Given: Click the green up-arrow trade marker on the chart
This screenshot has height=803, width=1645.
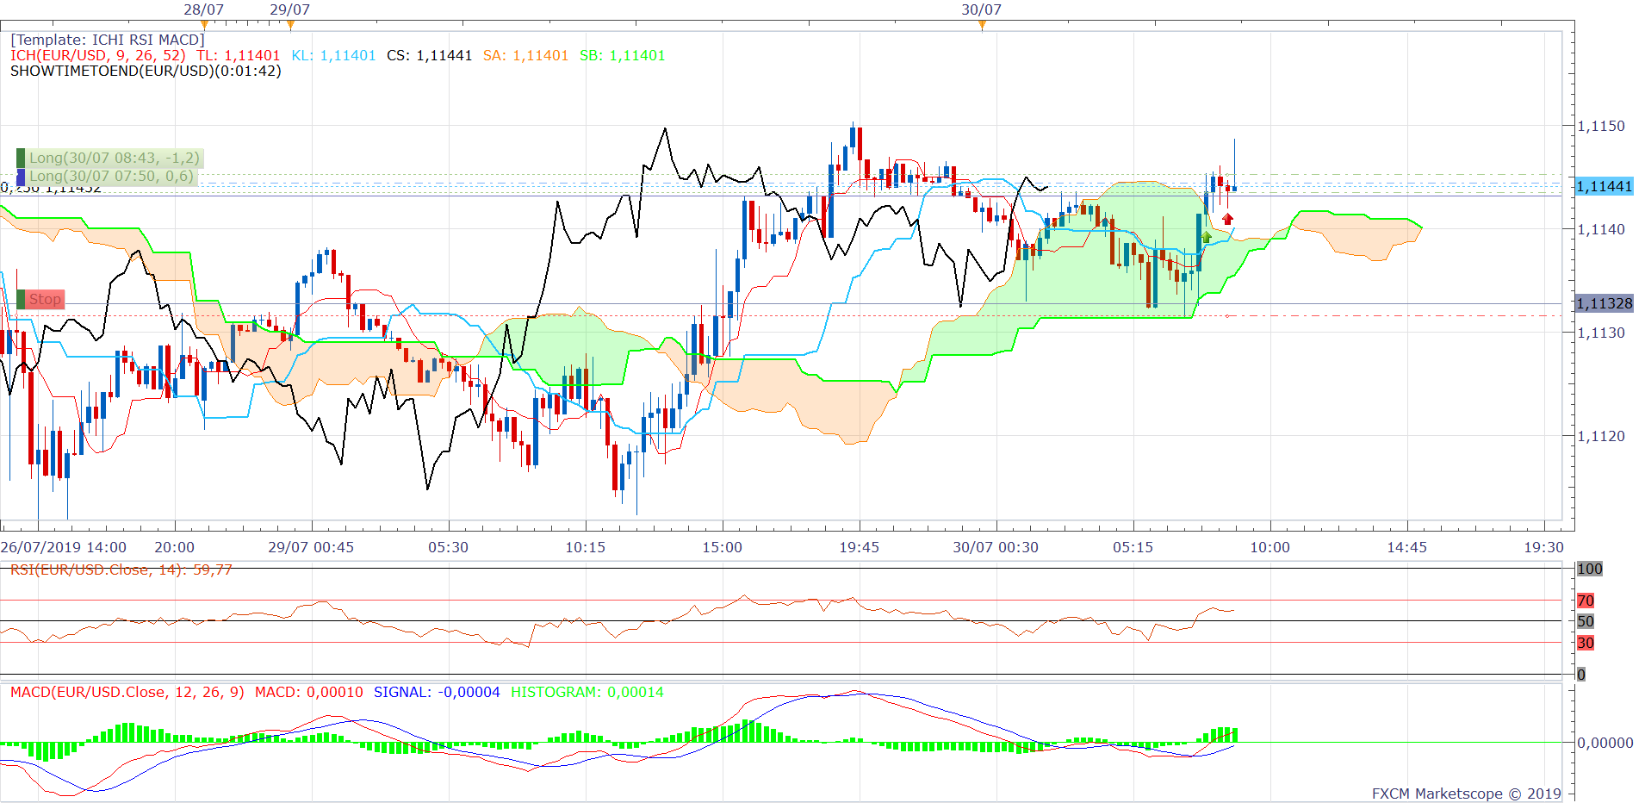Looking at the screenshot, I should [x=1206, y=236].
